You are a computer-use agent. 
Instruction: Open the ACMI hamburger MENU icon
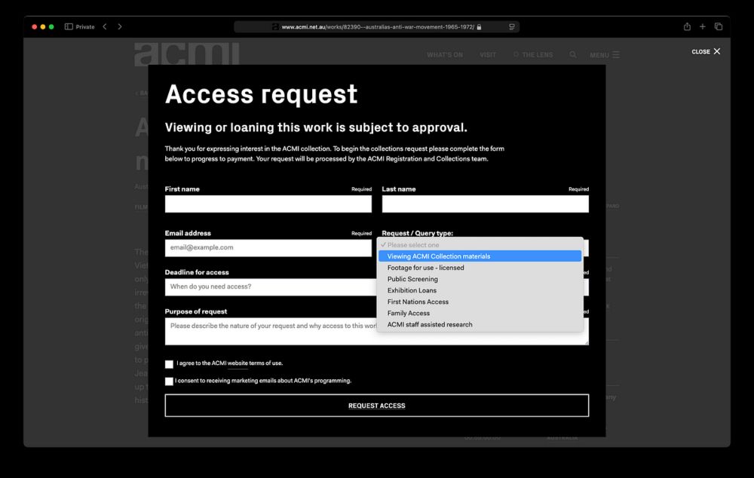coord(605,55)
